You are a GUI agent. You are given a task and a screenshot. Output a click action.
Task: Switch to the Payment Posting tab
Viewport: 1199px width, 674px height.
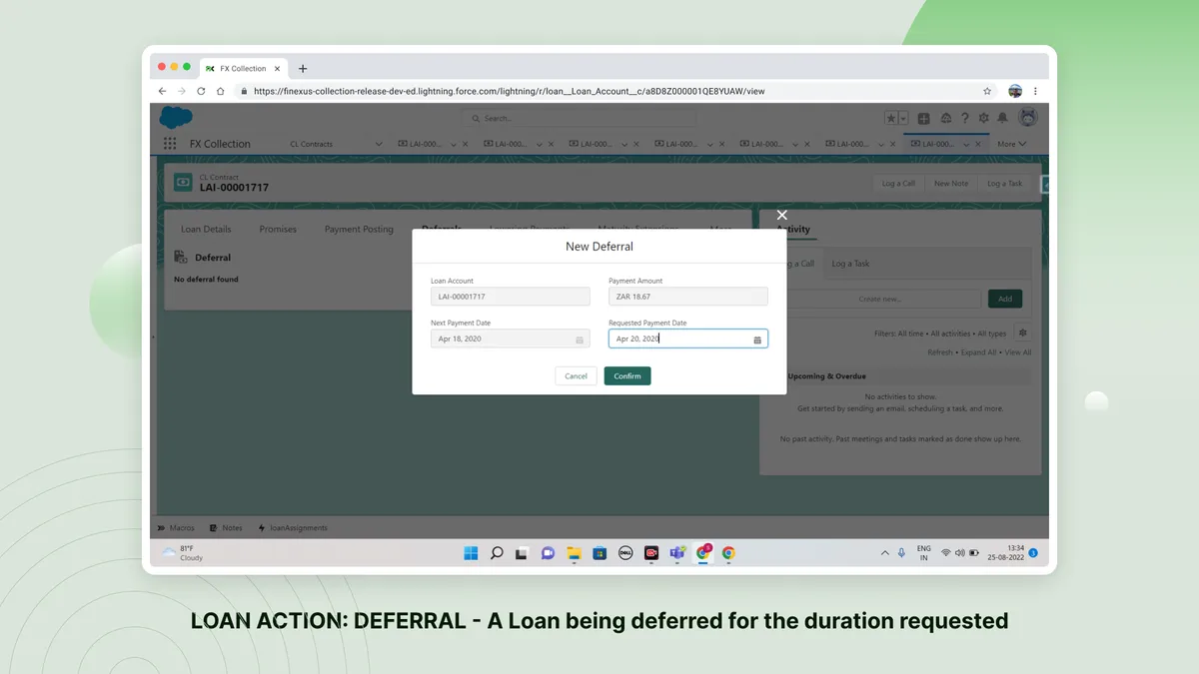[359, 229]
